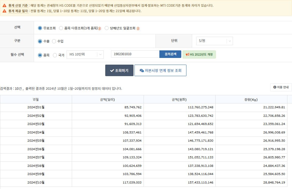This screenshot has width=292, height=189.
Task: Select 당해년도 일괄조회 radio option
Action: click(x=106, y=28)
